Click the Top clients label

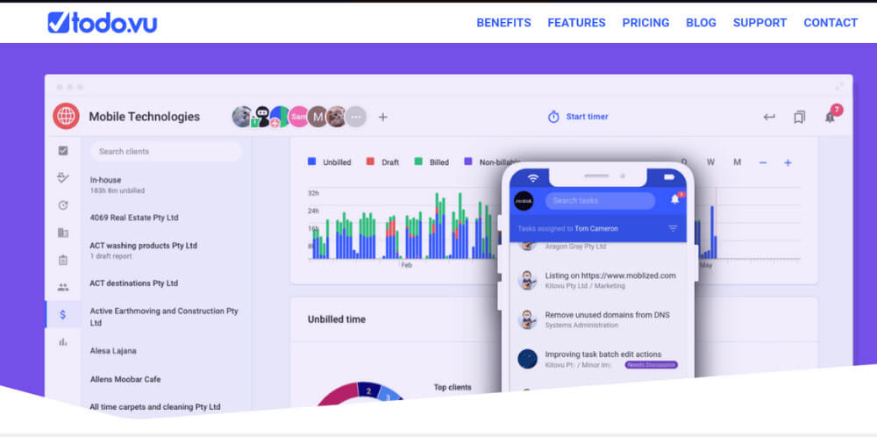click(453, 387)
